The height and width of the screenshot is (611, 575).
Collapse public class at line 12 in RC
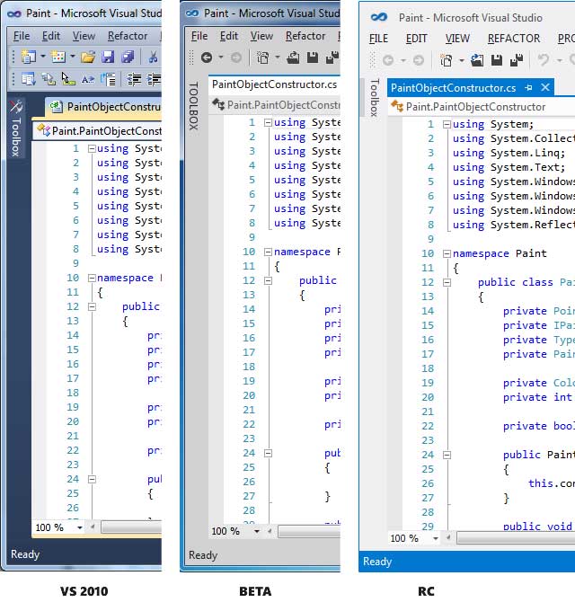pyautogui.click(x=447, y=282)
